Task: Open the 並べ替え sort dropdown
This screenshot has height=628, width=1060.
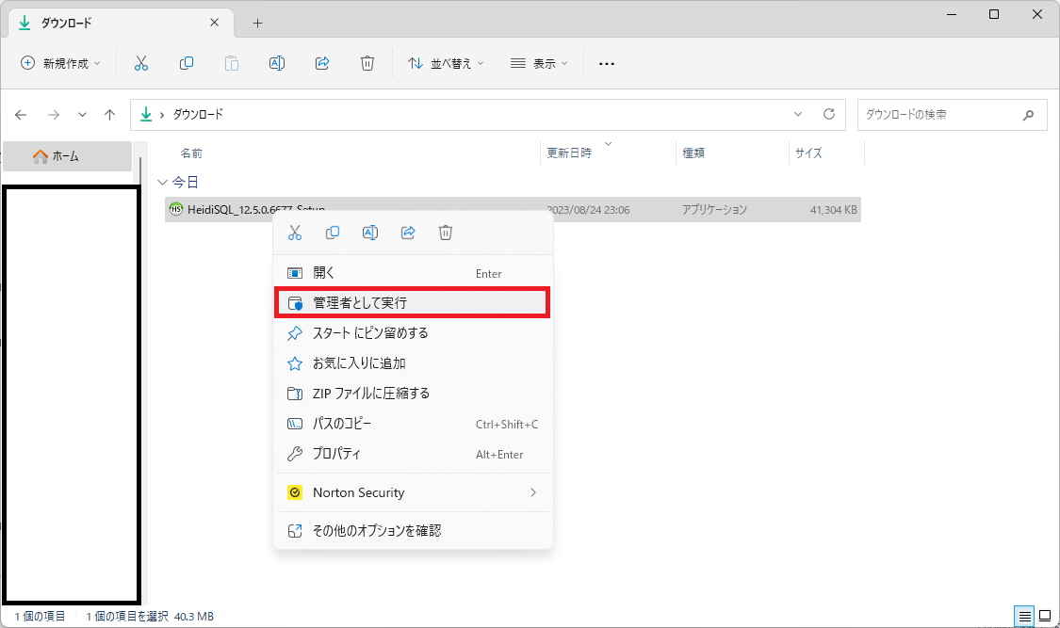Action: click(x=445, y=63)
